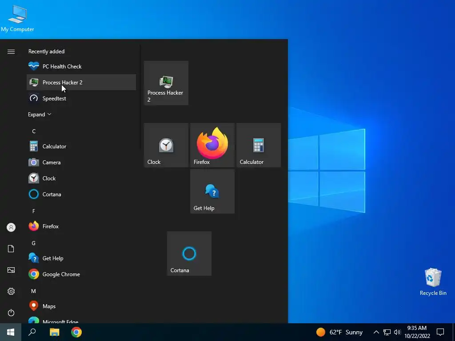
Task: Launch Google Chrome from the app list
Action: (x=81, y=274)
